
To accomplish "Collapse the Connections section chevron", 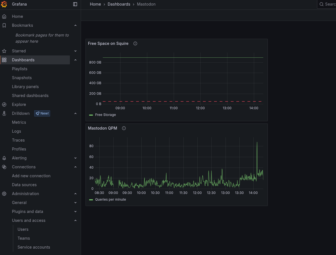I will [75, 167].
